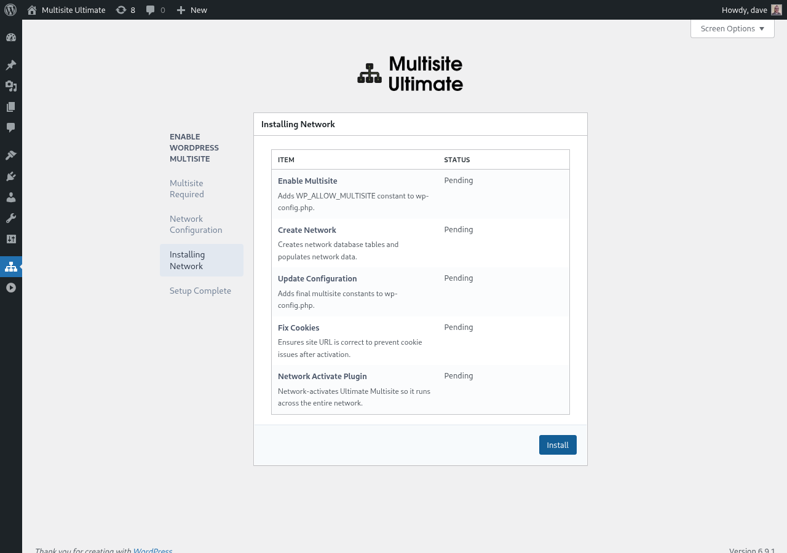Click the updates icon showing 8
This screenshot has width=787, height=553.
125,10
